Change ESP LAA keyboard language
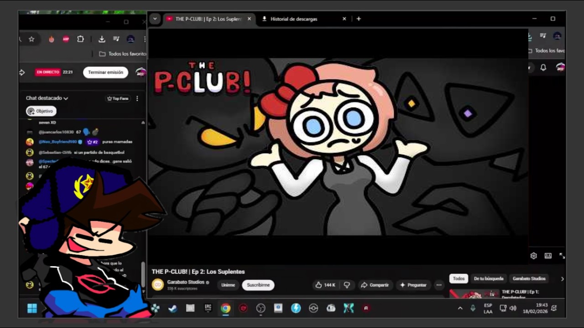584x328 pixels. (488, 308)
